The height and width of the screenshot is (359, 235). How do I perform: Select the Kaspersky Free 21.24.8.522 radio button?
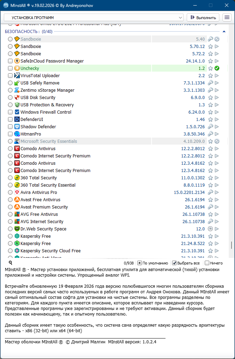(10, 244)
